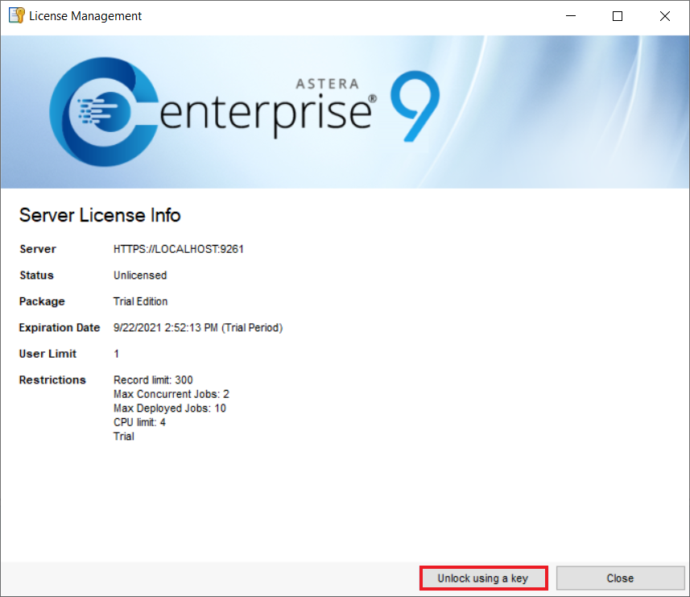Click the Expiration Date label
This screenshot has height=597, width=690.
pos(60,328)
